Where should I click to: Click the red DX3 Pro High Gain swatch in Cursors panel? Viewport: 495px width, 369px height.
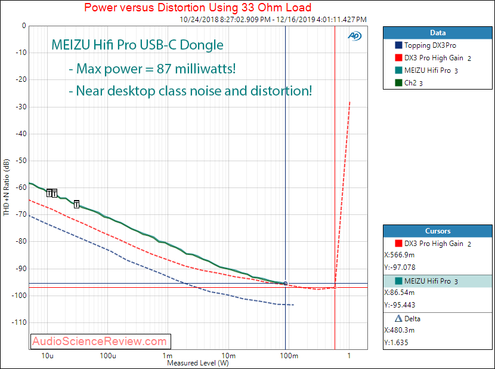click(398, 244)
